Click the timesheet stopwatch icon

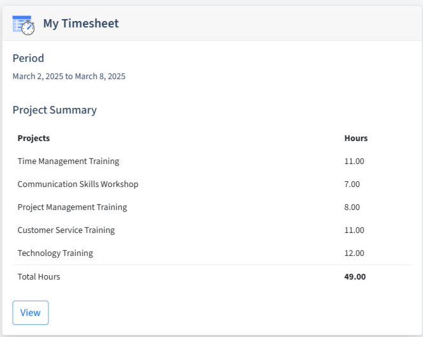click(24, 25)
